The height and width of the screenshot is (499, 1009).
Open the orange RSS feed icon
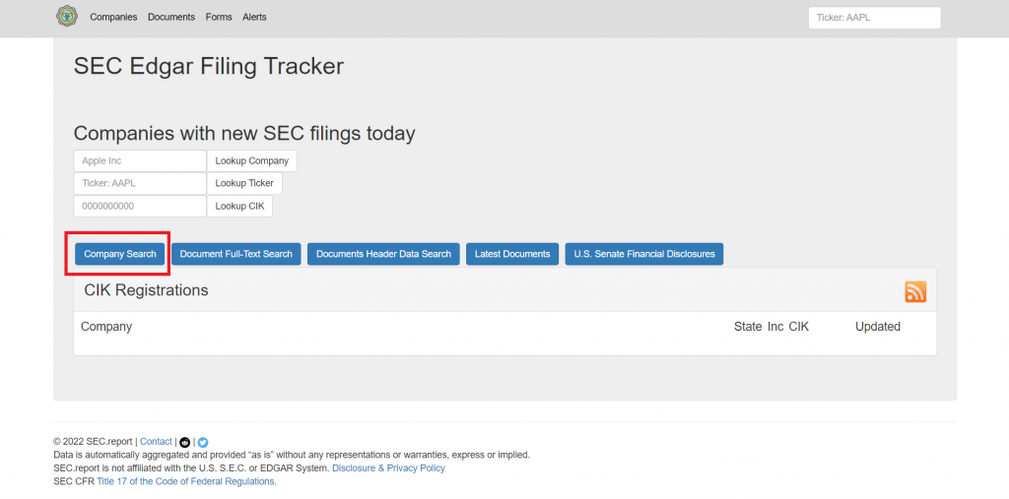click(x=915, y=291)
